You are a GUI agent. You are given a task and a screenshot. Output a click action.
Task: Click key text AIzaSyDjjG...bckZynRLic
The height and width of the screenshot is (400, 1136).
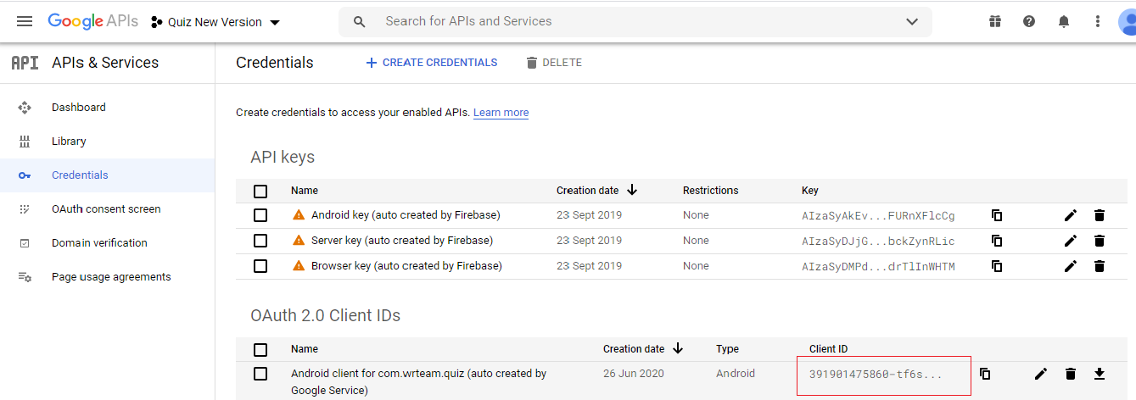click(878, 242)
